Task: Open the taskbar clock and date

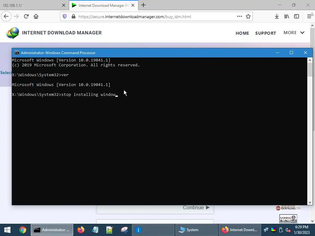Action: tap(302, 230)
